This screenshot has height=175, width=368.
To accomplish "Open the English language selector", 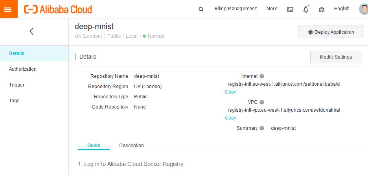I will (342, 9).
